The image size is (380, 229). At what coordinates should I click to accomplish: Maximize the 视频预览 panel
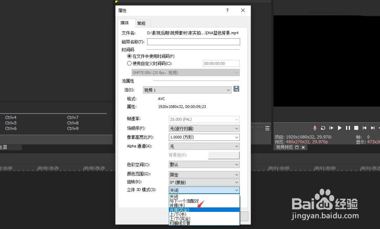(297, 147)
